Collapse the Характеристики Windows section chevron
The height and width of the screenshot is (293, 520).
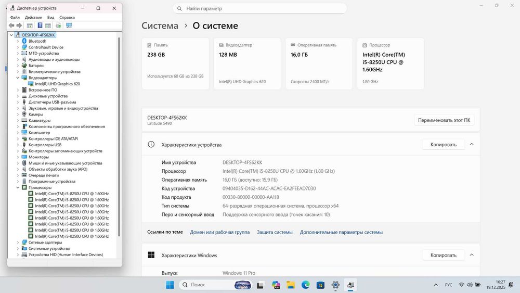(472, 255)
